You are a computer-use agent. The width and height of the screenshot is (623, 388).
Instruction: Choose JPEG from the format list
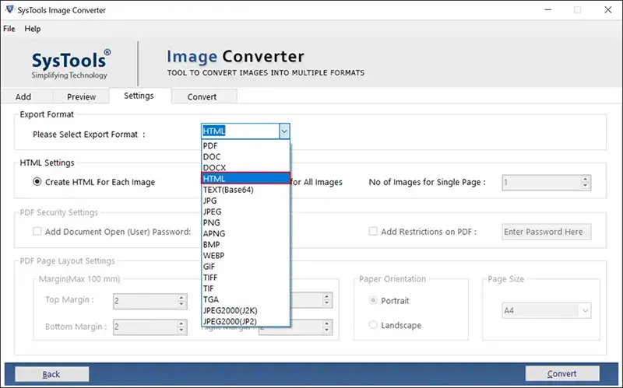(245, 211)
